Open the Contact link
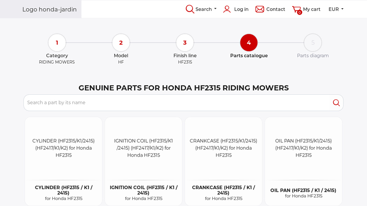The height and width of the screenshot is (206, 367). click(276, 9)
